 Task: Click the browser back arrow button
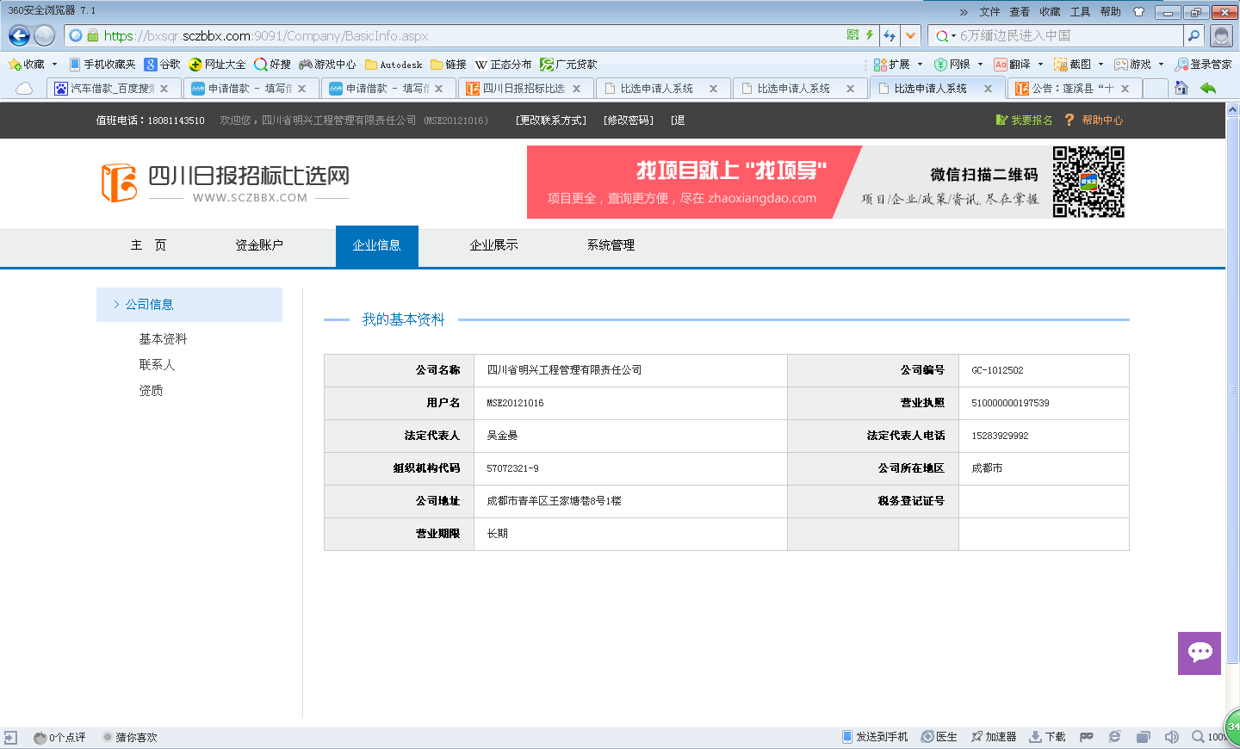tap(19, 35)
